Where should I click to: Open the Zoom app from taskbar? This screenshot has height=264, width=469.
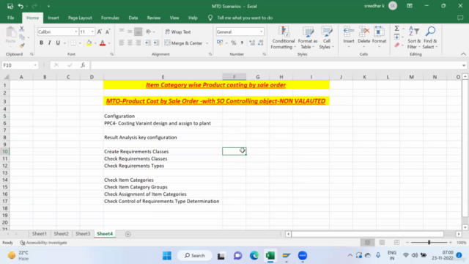click(303, 255)
